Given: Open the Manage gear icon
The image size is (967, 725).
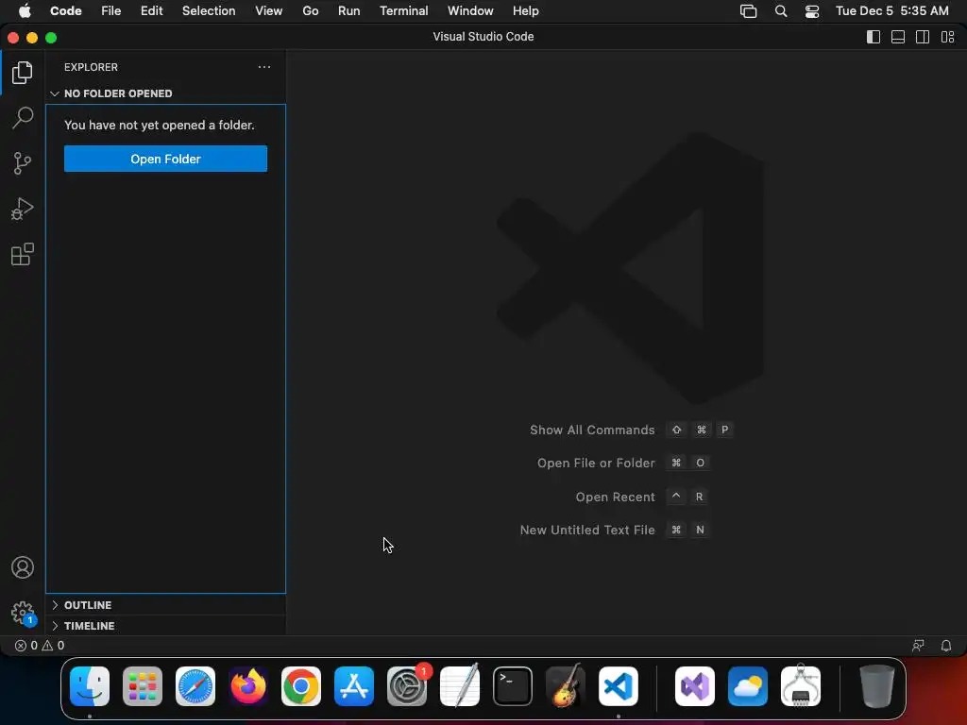Looking at the screenshot, I should point(23,614).
